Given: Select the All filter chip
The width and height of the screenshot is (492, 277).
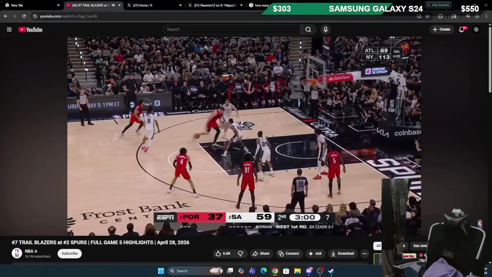Looking at the screenshot, I should 378,246.
